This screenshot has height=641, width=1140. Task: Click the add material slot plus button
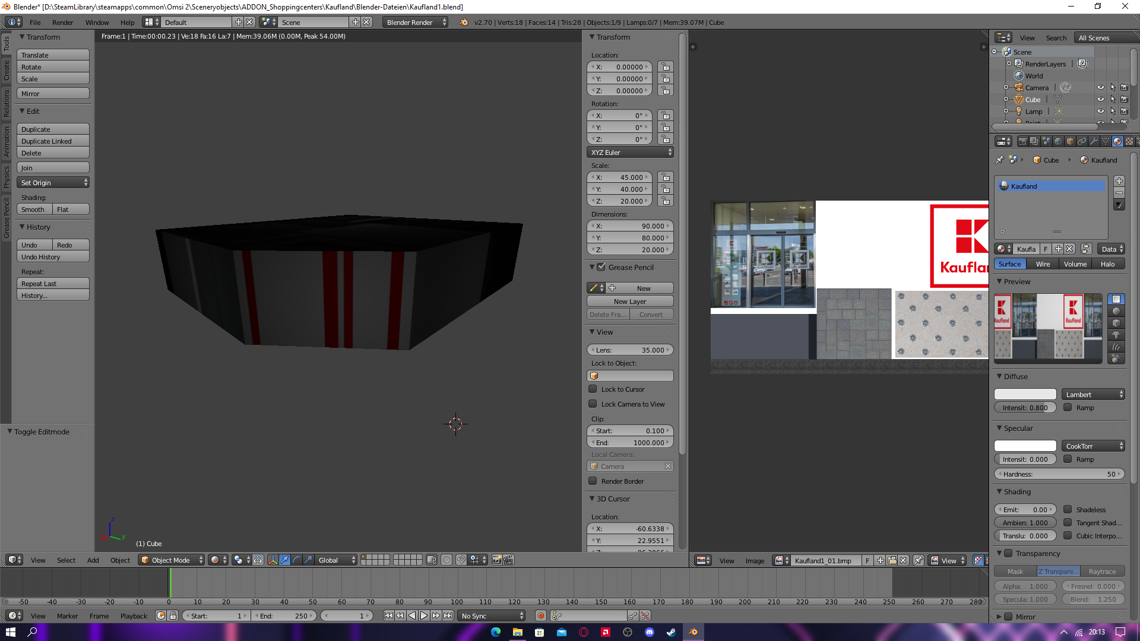coord(1119,181)
